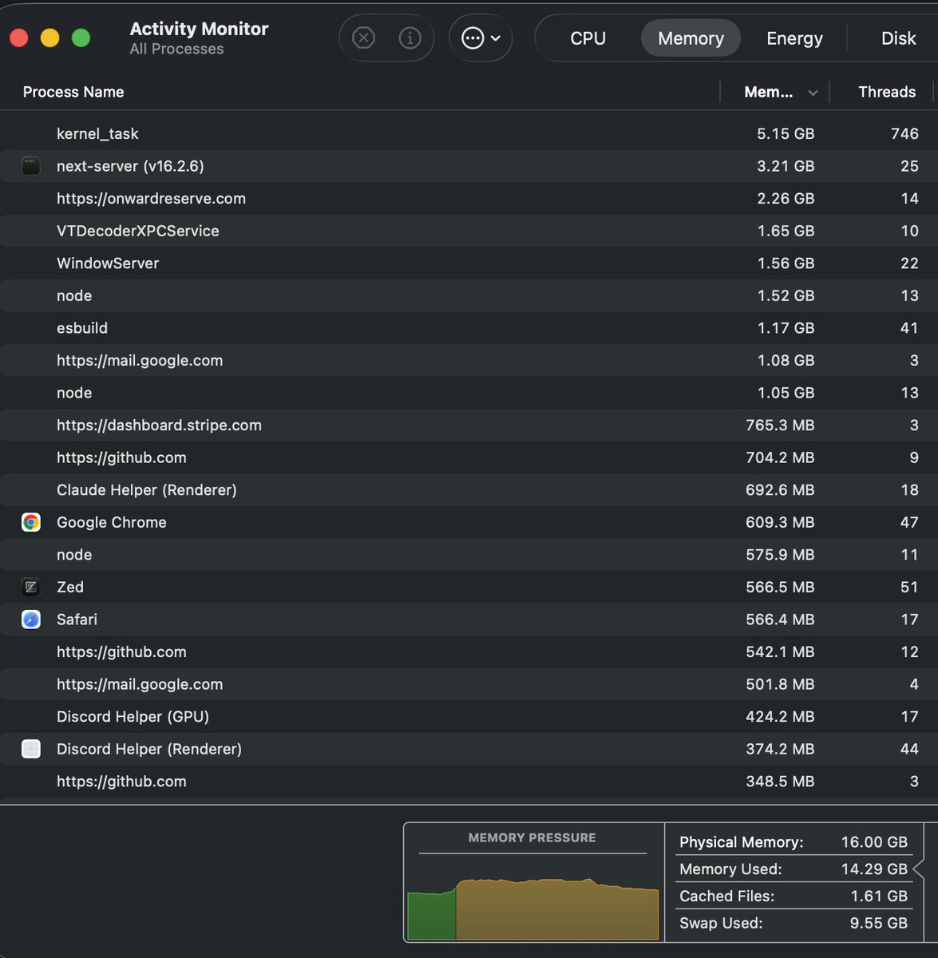Click the 765.3 MB memory value
938x958 pixels.
pyautogui.click(x=780, y=425)
